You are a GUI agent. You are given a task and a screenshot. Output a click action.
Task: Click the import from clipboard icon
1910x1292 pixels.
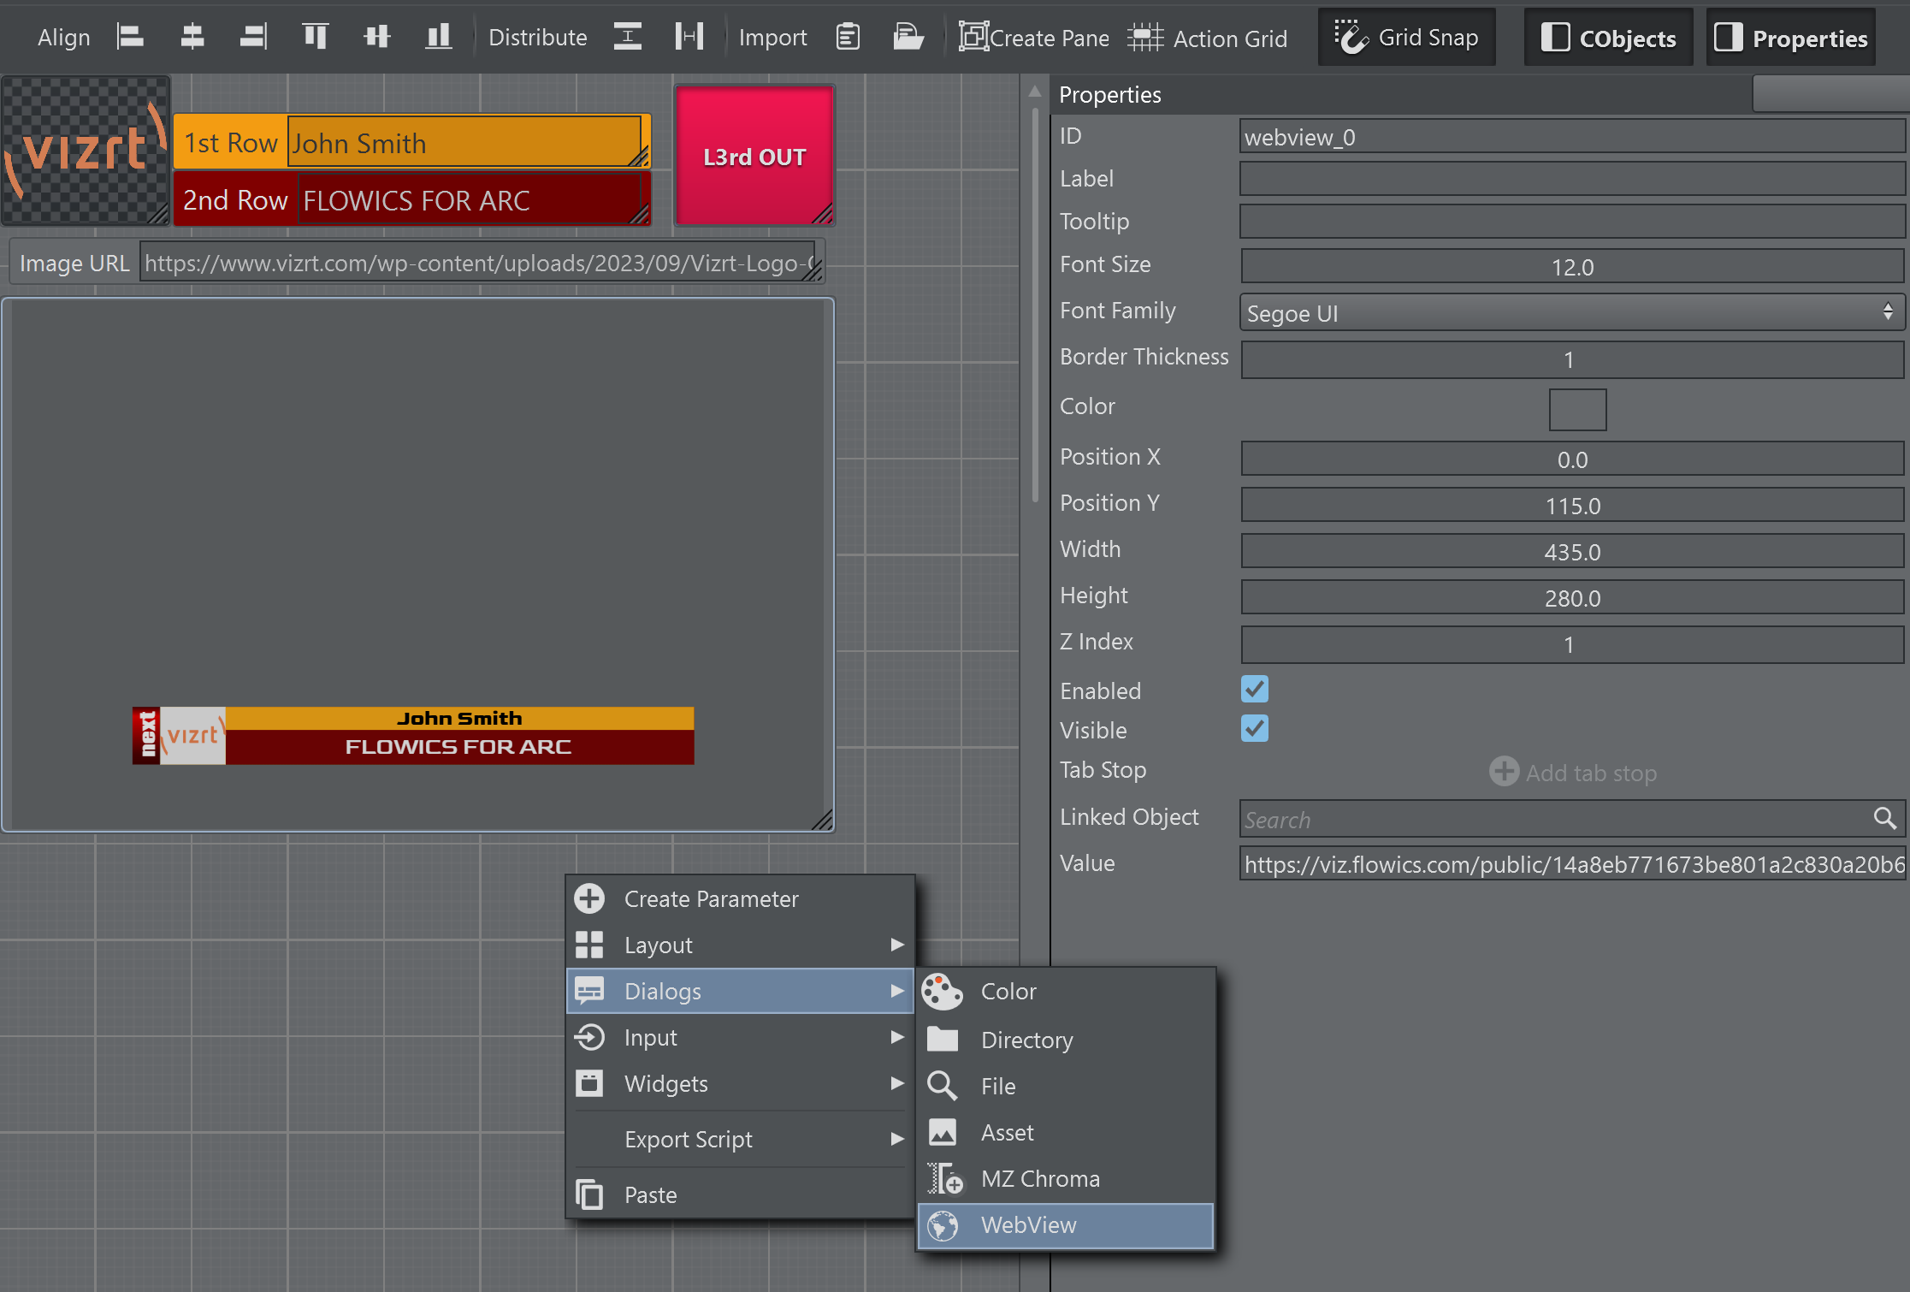848,37
